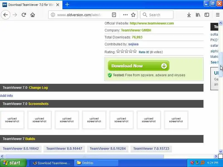This screenshot has width=223, height=167.
Task: Give a two-star rating
Action: tap(122, 51)
